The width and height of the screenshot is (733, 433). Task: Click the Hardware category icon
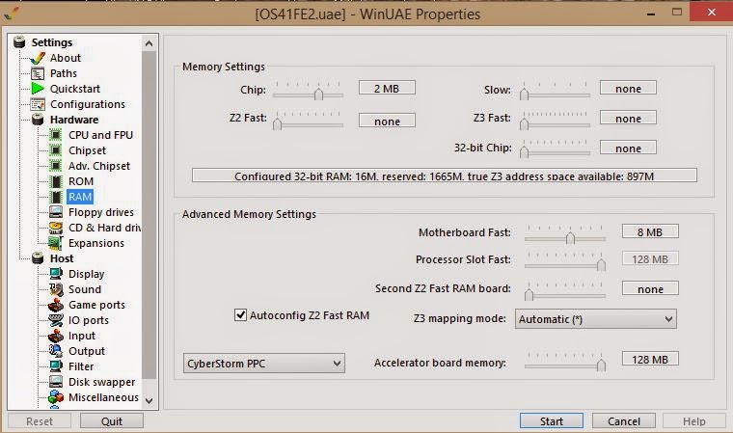[x=38, y=120]
